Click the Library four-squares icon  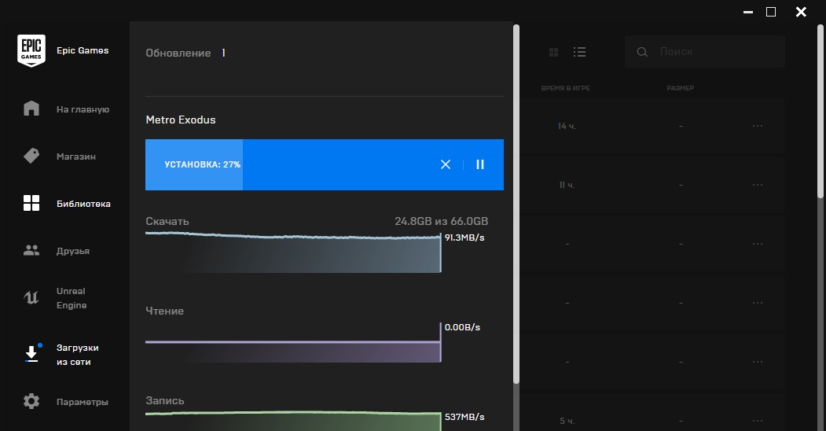(31, 204)
